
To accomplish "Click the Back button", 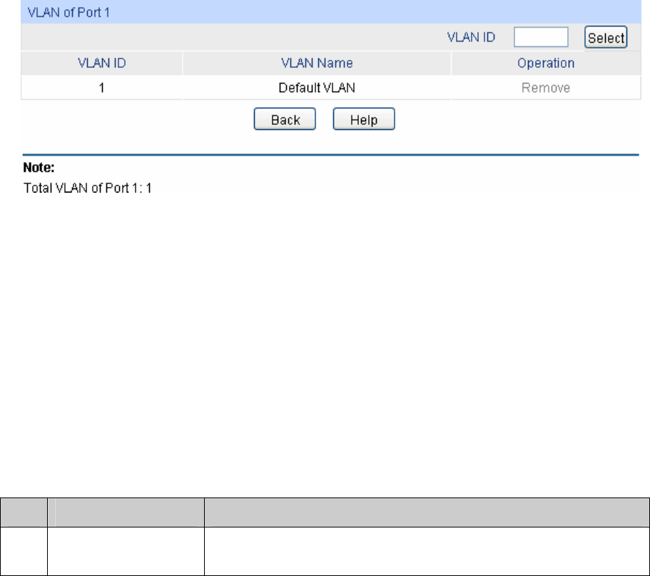I will 285,119.
